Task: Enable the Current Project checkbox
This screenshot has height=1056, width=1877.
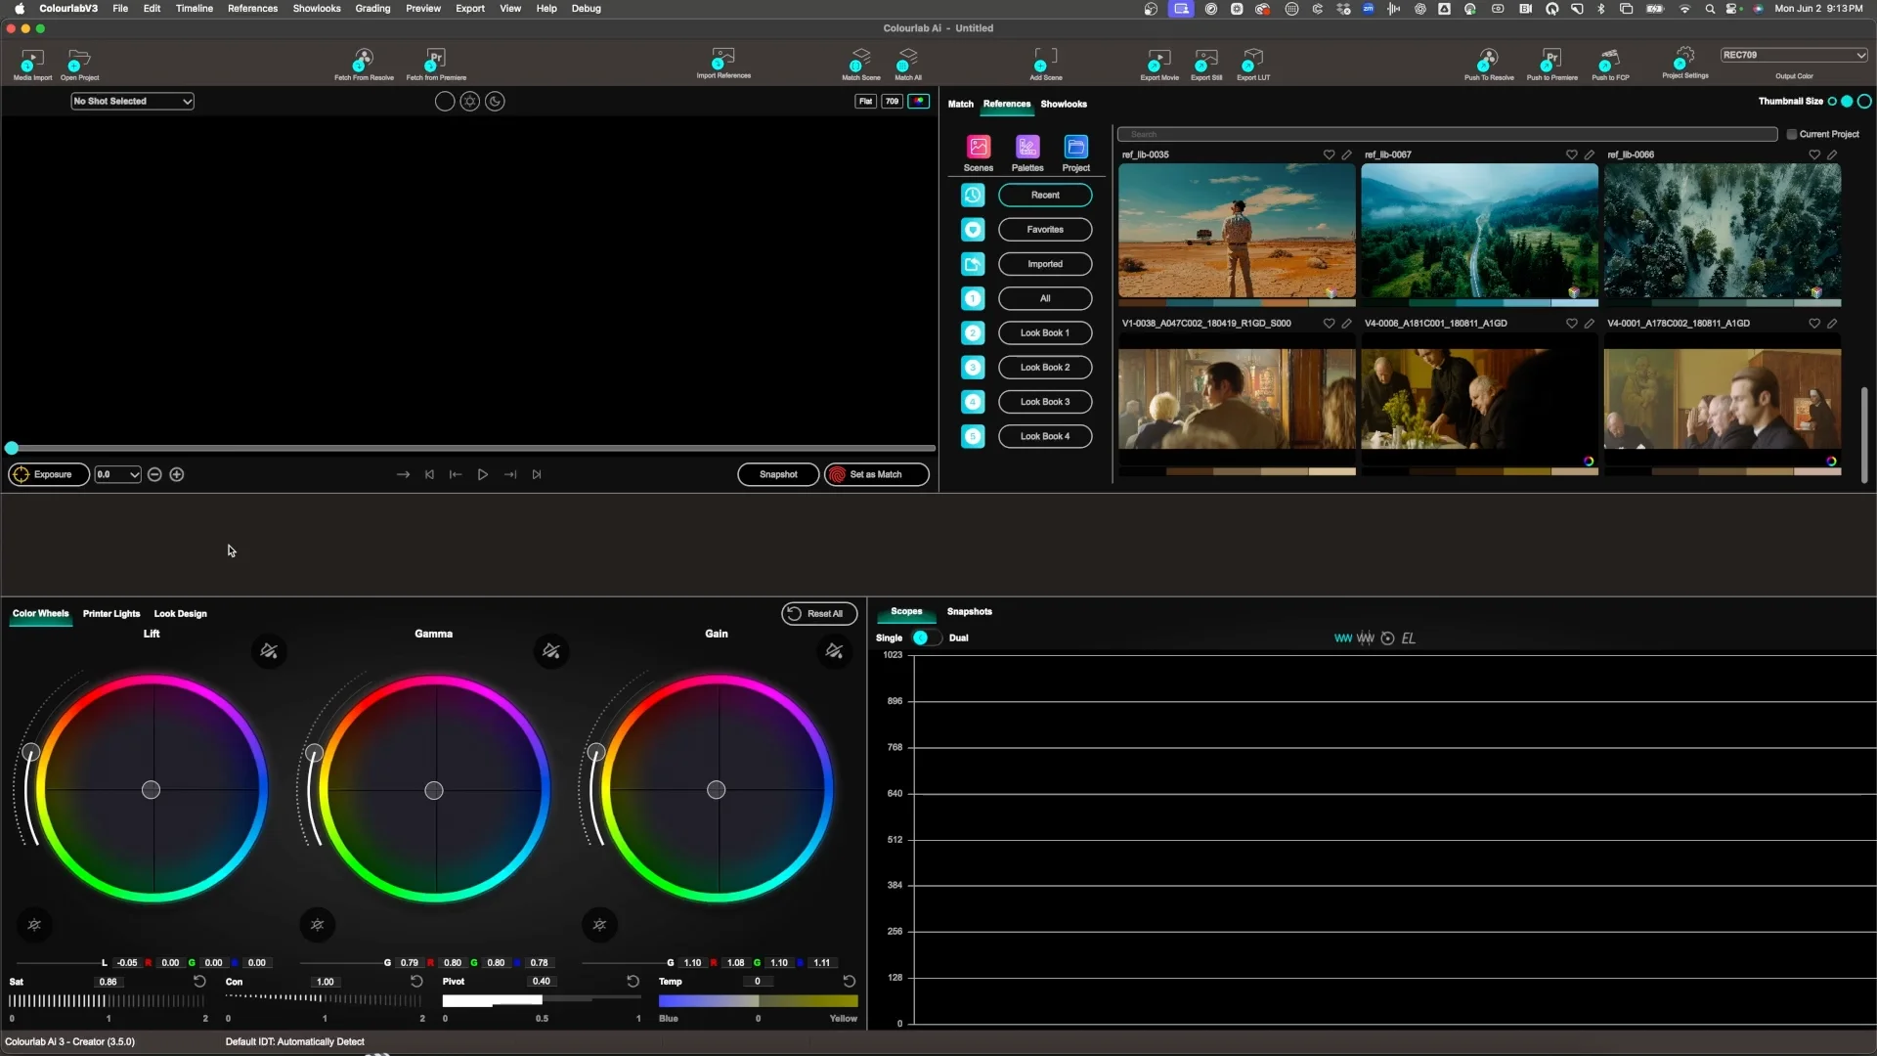Action: (1792, 134)
